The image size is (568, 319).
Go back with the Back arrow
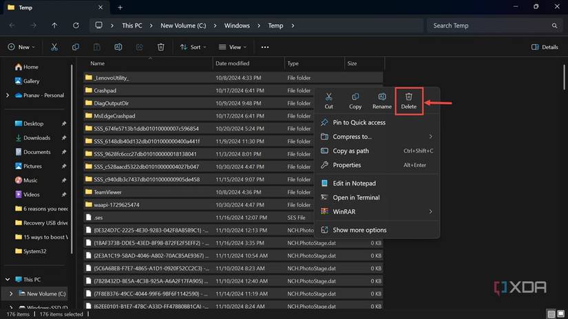12,25
